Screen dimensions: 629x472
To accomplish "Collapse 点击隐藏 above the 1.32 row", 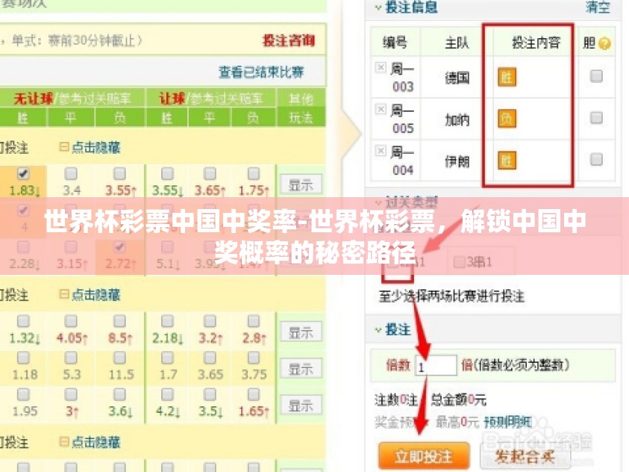I will [90, 294].
